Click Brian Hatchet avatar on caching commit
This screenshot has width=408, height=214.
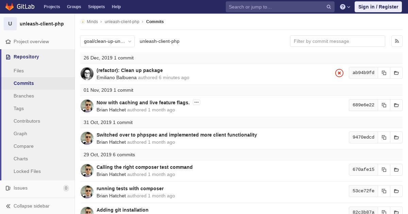click(x=87, y=106)
